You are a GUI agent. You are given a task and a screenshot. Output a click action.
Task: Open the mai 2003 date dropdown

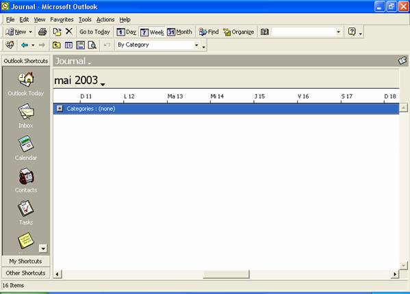pyautogui.click(x=103, y=84)
